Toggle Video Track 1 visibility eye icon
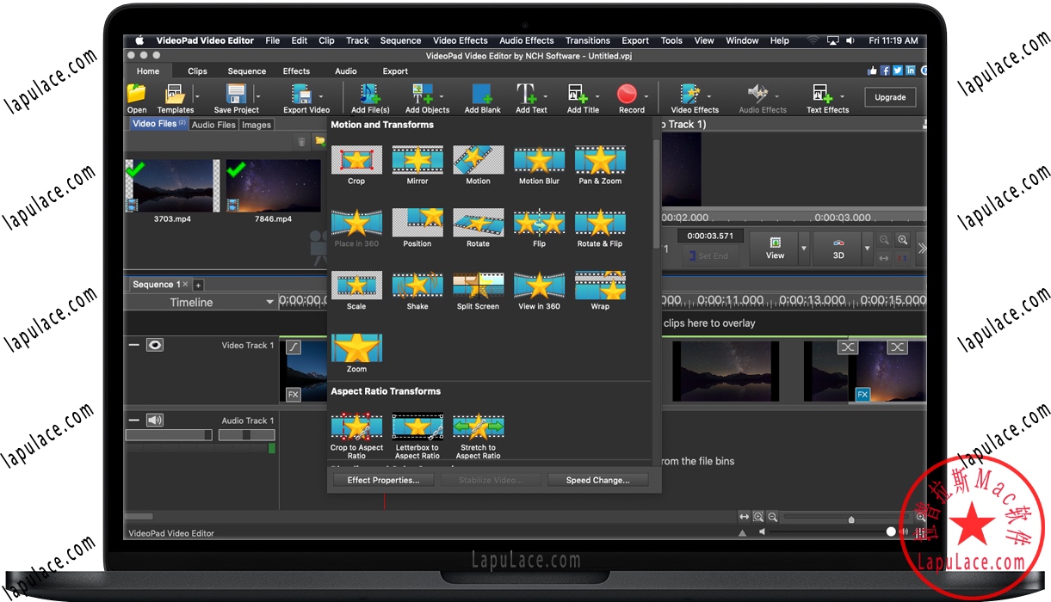 pos(155,344)
